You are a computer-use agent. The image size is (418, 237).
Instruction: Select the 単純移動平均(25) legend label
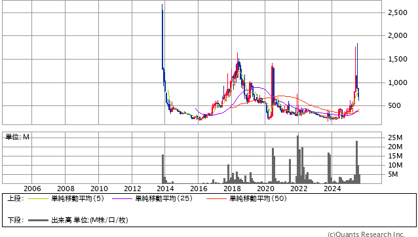[x=164, y=198]
